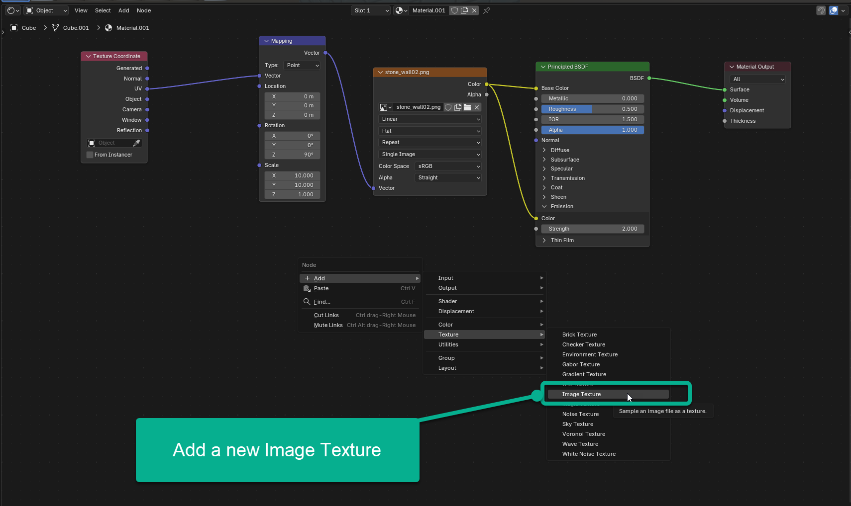Image resolution: width=851 pixels, height=506 pixels.
Task: Collapse the Mapping node
Action: coord(266,41)
